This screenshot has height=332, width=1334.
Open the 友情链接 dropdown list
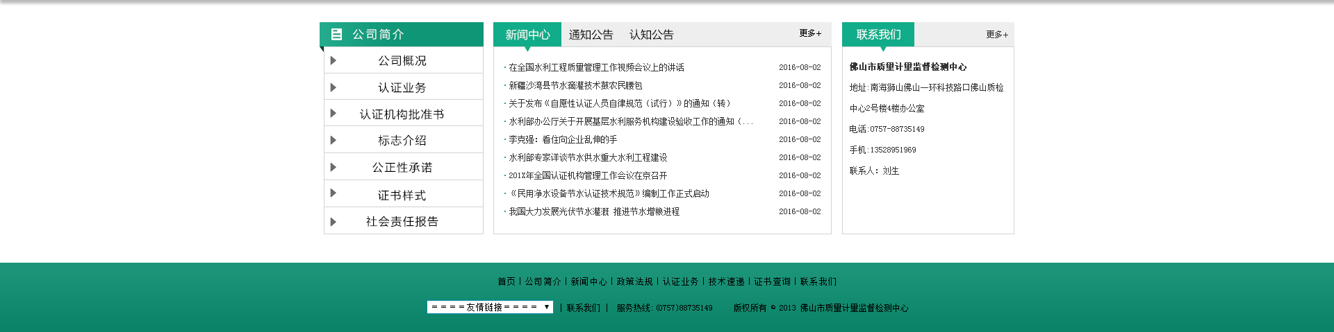(490, 307)
